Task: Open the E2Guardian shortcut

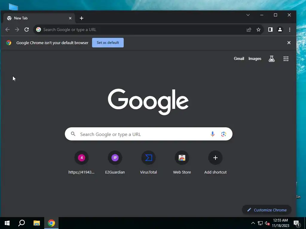Action: click(115, 163)
